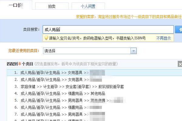
Task: Close the matched categories panel
Action: 180,64
